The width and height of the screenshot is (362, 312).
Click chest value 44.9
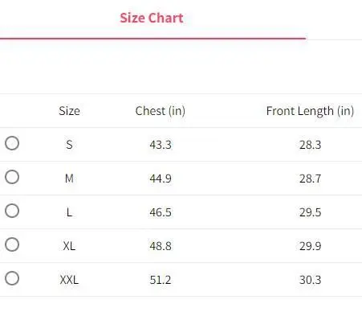tap(161, 179)
